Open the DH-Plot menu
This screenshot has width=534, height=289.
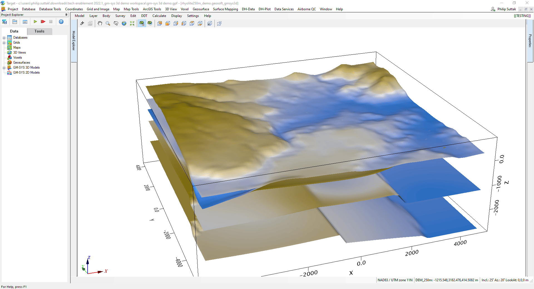click(264, 9)
